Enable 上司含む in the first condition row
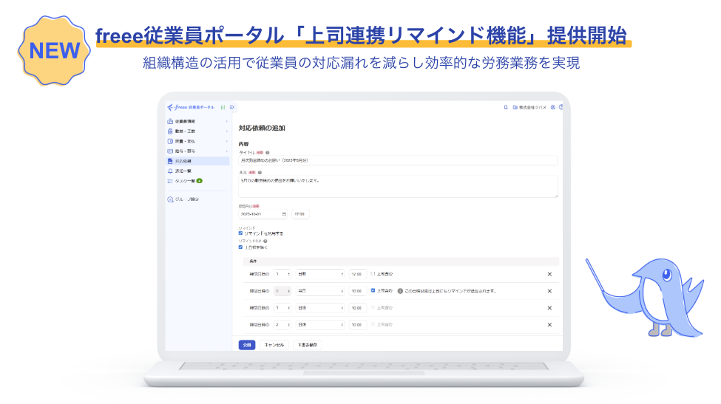 click(x=373, y=274)
